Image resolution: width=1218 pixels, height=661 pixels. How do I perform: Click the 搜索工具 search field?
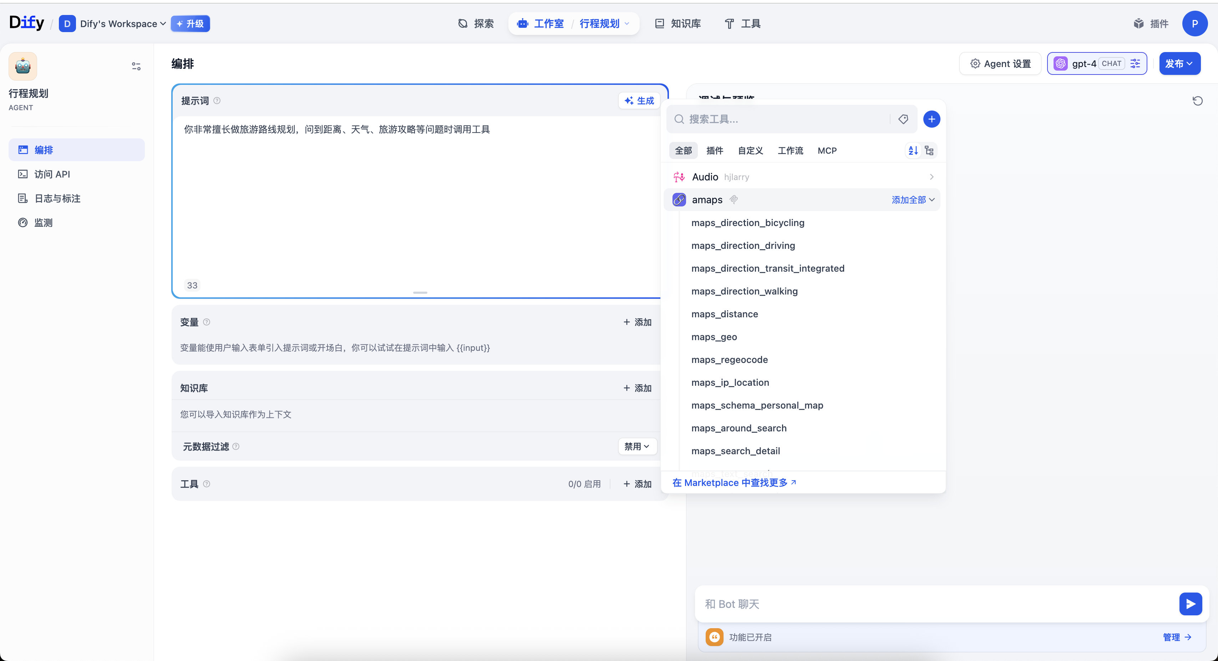tap(780, 119)
